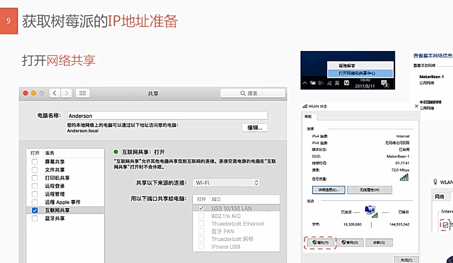The image size is (453, 263).
Task: Click the red close button of Sharing window
Action: pyautogui.click(x=25, y=93)
